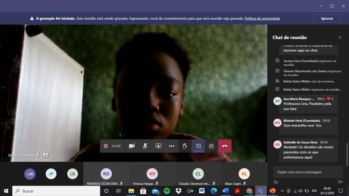
Task: Open File Explorer from taskbar
Action: 131,191
